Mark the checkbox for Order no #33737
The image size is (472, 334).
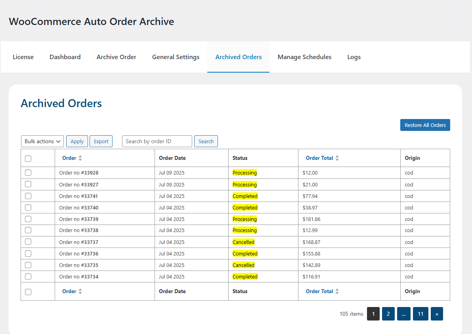[28, 242]
